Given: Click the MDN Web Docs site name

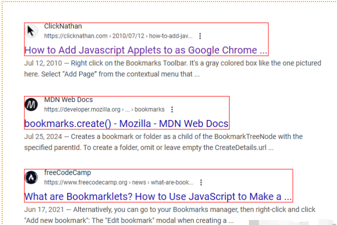Looking at the screenshot, I should pyautogui.click(x=68, y=100).
